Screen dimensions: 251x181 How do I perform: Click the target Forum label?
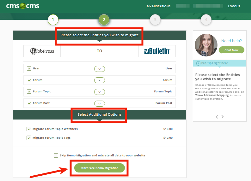(168, 80)
